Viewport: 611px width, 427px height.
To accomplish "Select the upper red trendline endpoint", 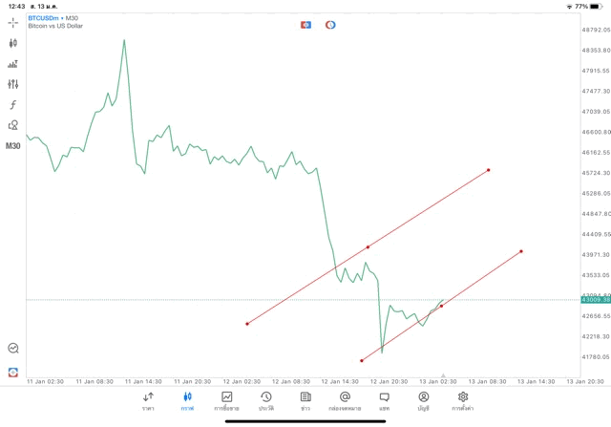I will click(488, 170).
